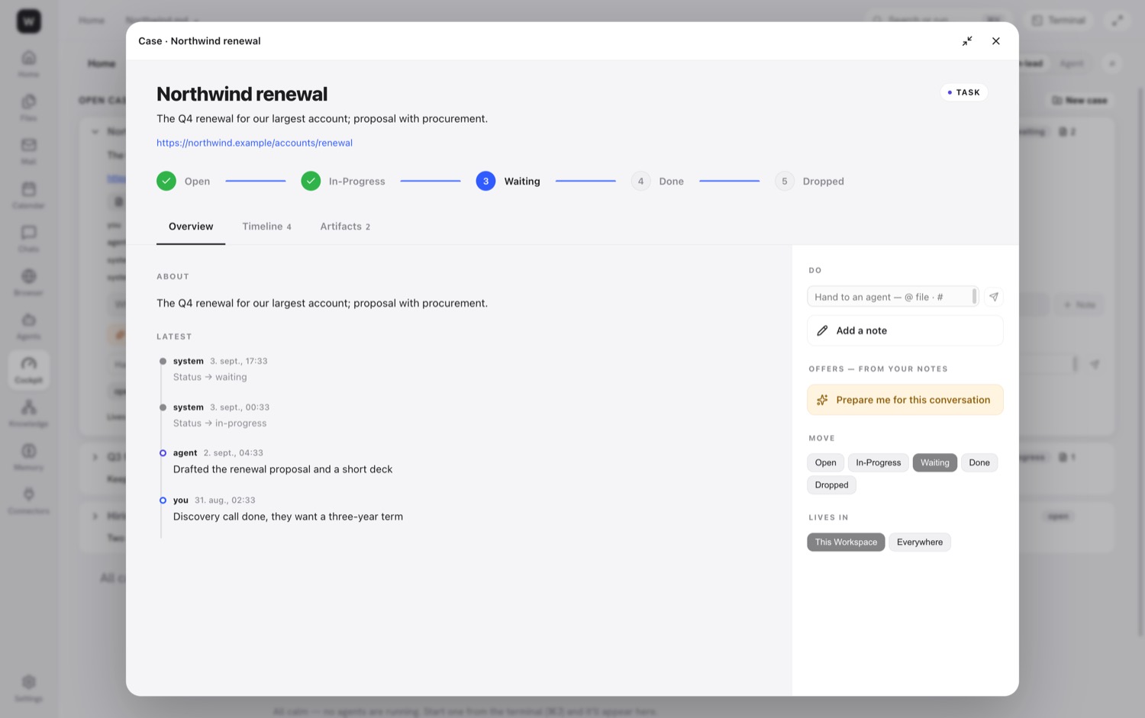Click step 4 Done in the stepper
Viewport: 1145px width, 718px height.
657,181
